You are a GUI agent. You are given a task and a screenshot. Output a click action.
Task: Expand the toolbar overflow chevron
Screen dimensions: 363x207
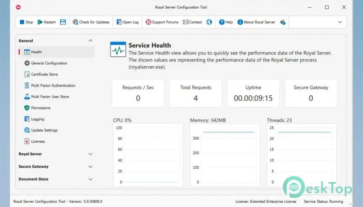(x=340, y=22)
